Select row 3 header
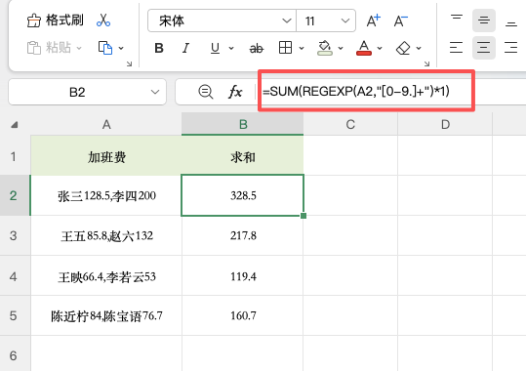The height and width of the screenshot is (371, 526). click(13, 235)
